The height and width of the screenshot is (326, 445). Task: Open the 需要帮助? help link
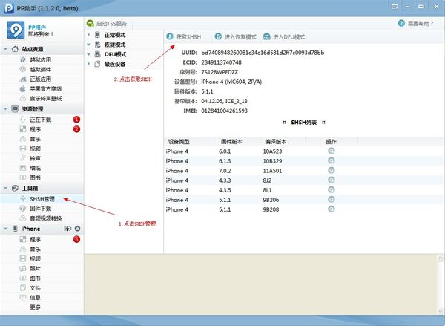pos(421,24)
